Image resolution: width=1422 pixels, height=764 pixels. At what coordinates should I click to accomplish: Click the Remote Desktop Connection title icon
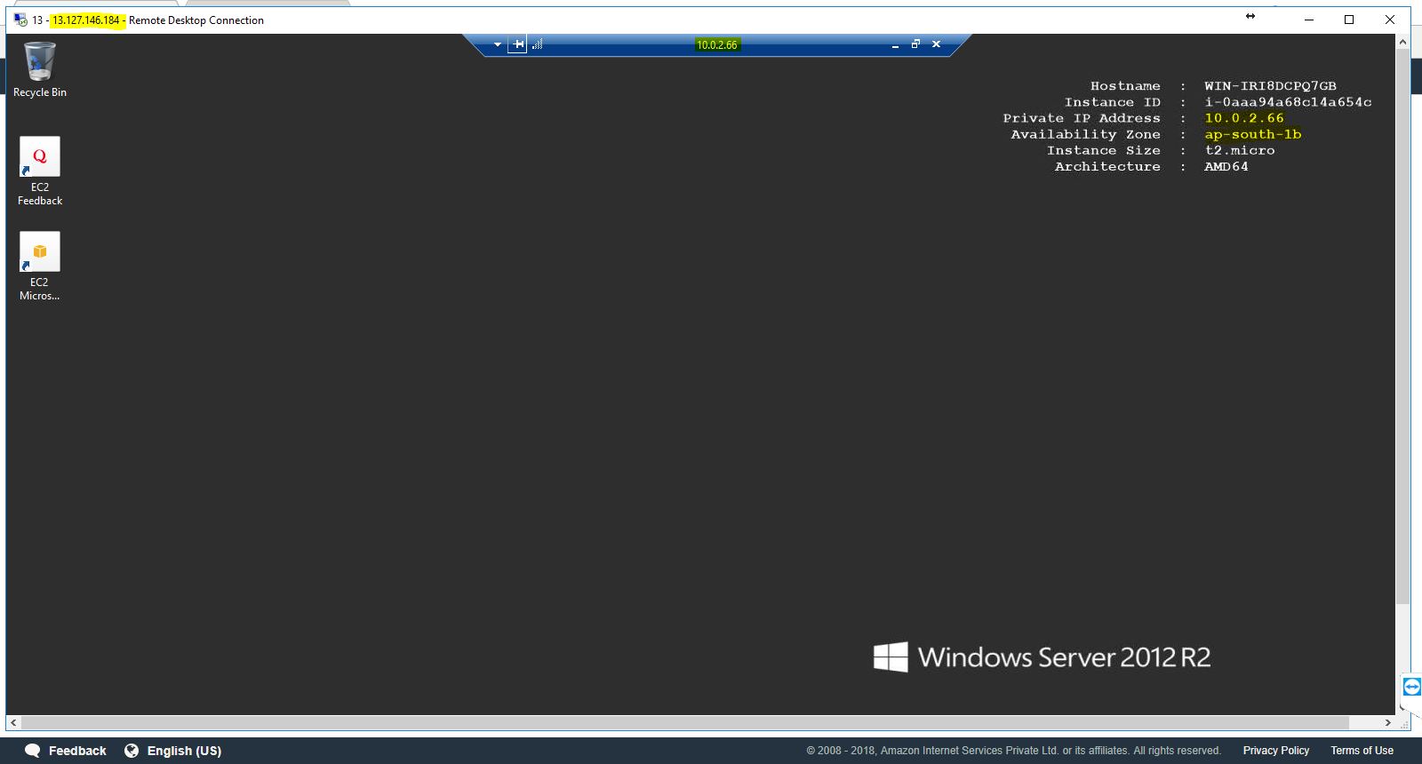click(x=20, y=20)
